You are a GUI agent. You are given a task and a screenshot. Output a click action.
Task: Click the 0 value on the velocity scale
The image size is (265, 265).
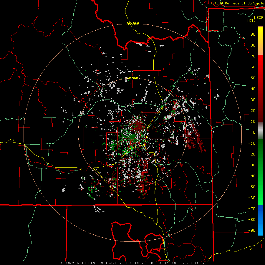point(254,132)
